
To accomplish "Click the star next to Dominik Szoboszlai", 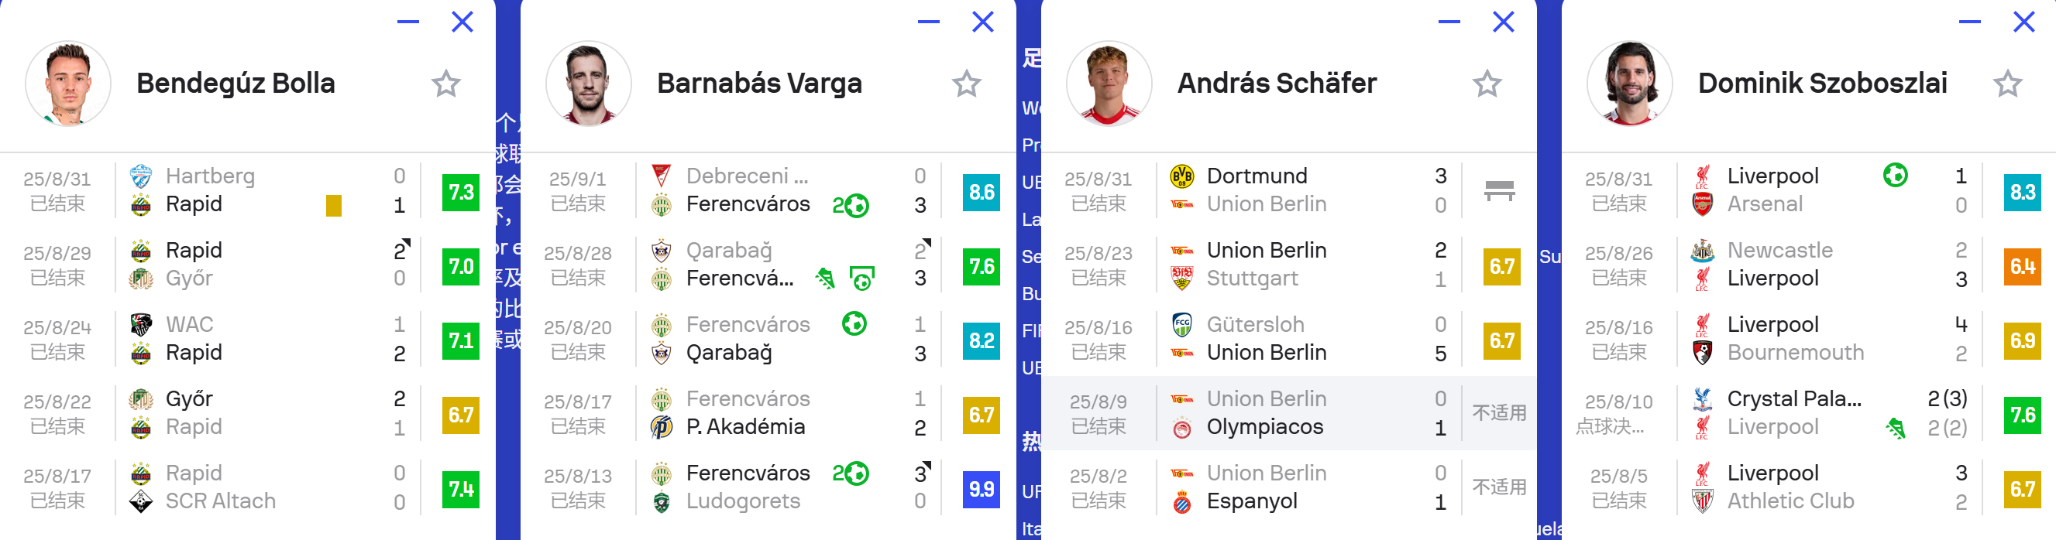I will [x=2007, y=84].
